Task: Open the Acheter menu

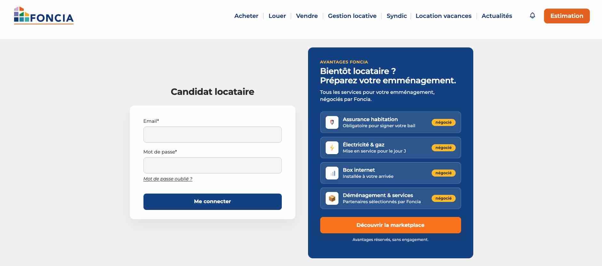Action: click(x=246, y=16)
